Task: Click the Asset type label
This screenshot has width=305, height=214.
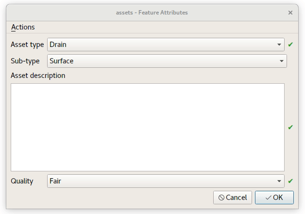Action: point(27,45)
